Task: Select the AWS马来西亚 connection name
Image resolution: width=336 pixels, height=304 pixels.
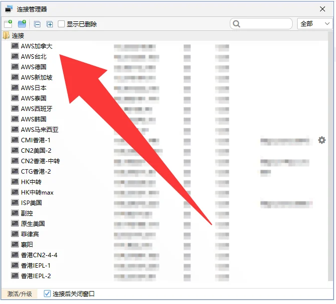Action: click(40, 130)
